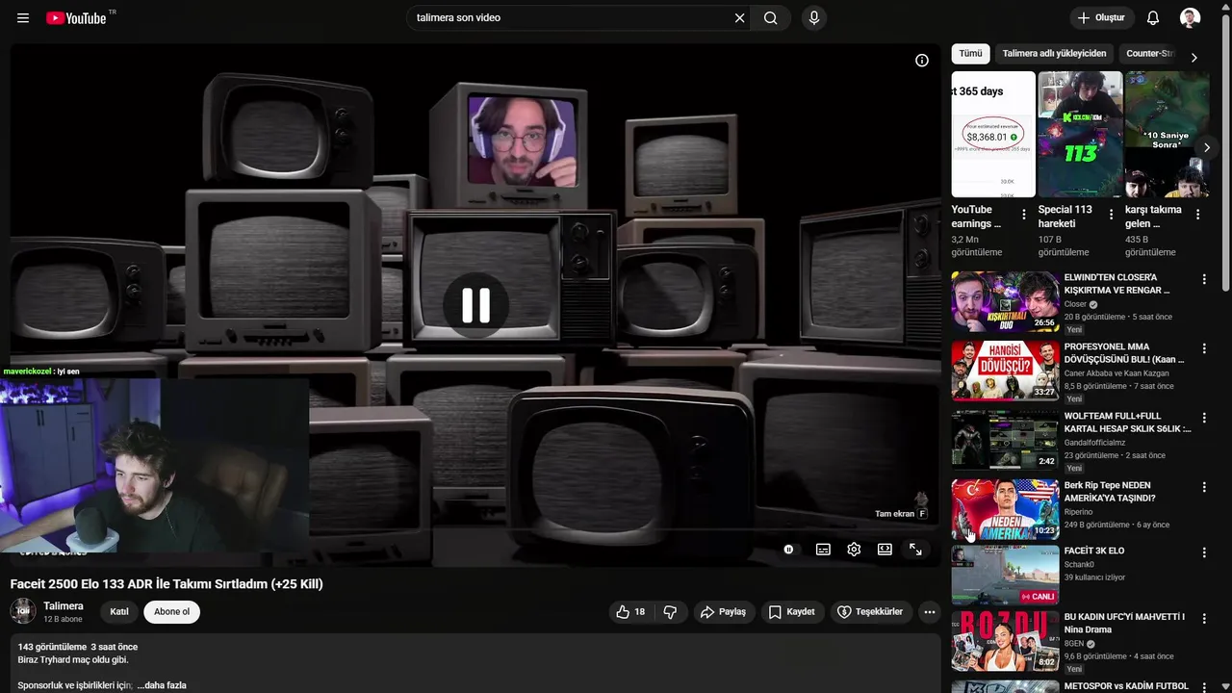Image resolution: width=1232 pixels, height=693 pixels.
Task: Open more actions menu beside Teşekkürler
Action: tap(929, 612)
